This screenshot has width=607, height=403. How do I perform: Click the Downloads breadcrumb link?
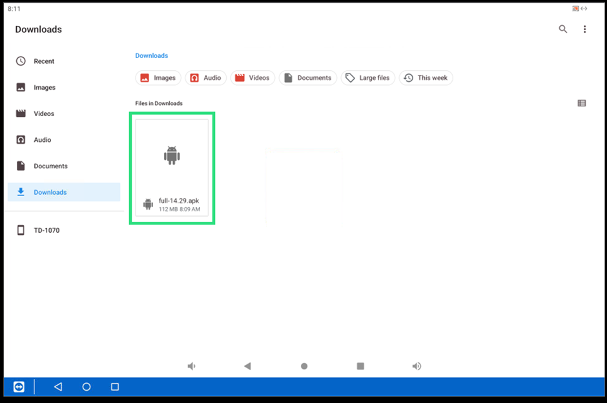pyautogui.click(x=151, y=55)
